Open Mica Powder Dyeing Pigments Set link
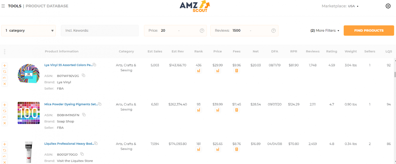Image resolution: width=396 pixels, height=164 pixels. (71, 104)
